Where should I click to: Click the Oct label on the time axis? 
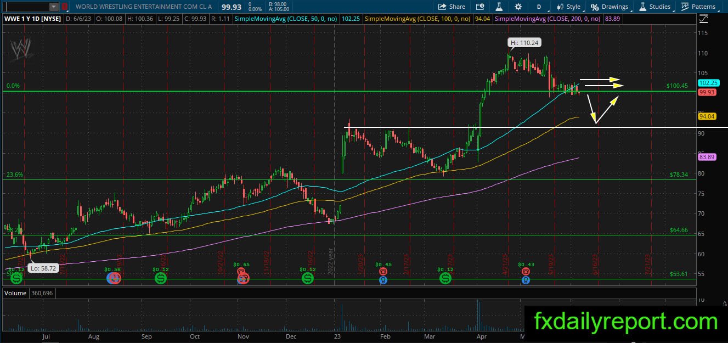click(195, 336)
